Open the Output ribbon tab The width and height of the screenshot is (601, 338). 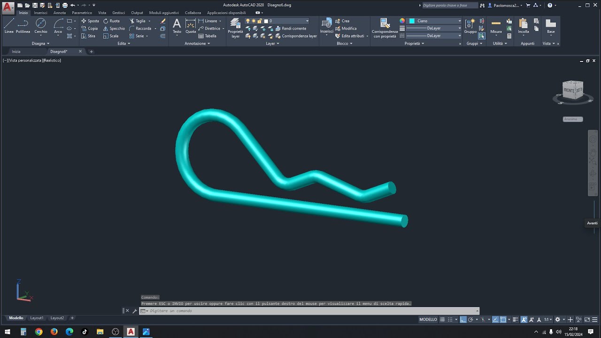coord(137,13)
